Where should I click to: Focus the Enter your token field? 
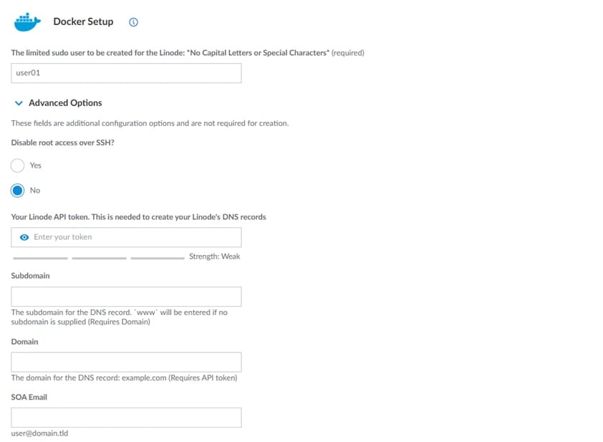click(x=133, y=237)
